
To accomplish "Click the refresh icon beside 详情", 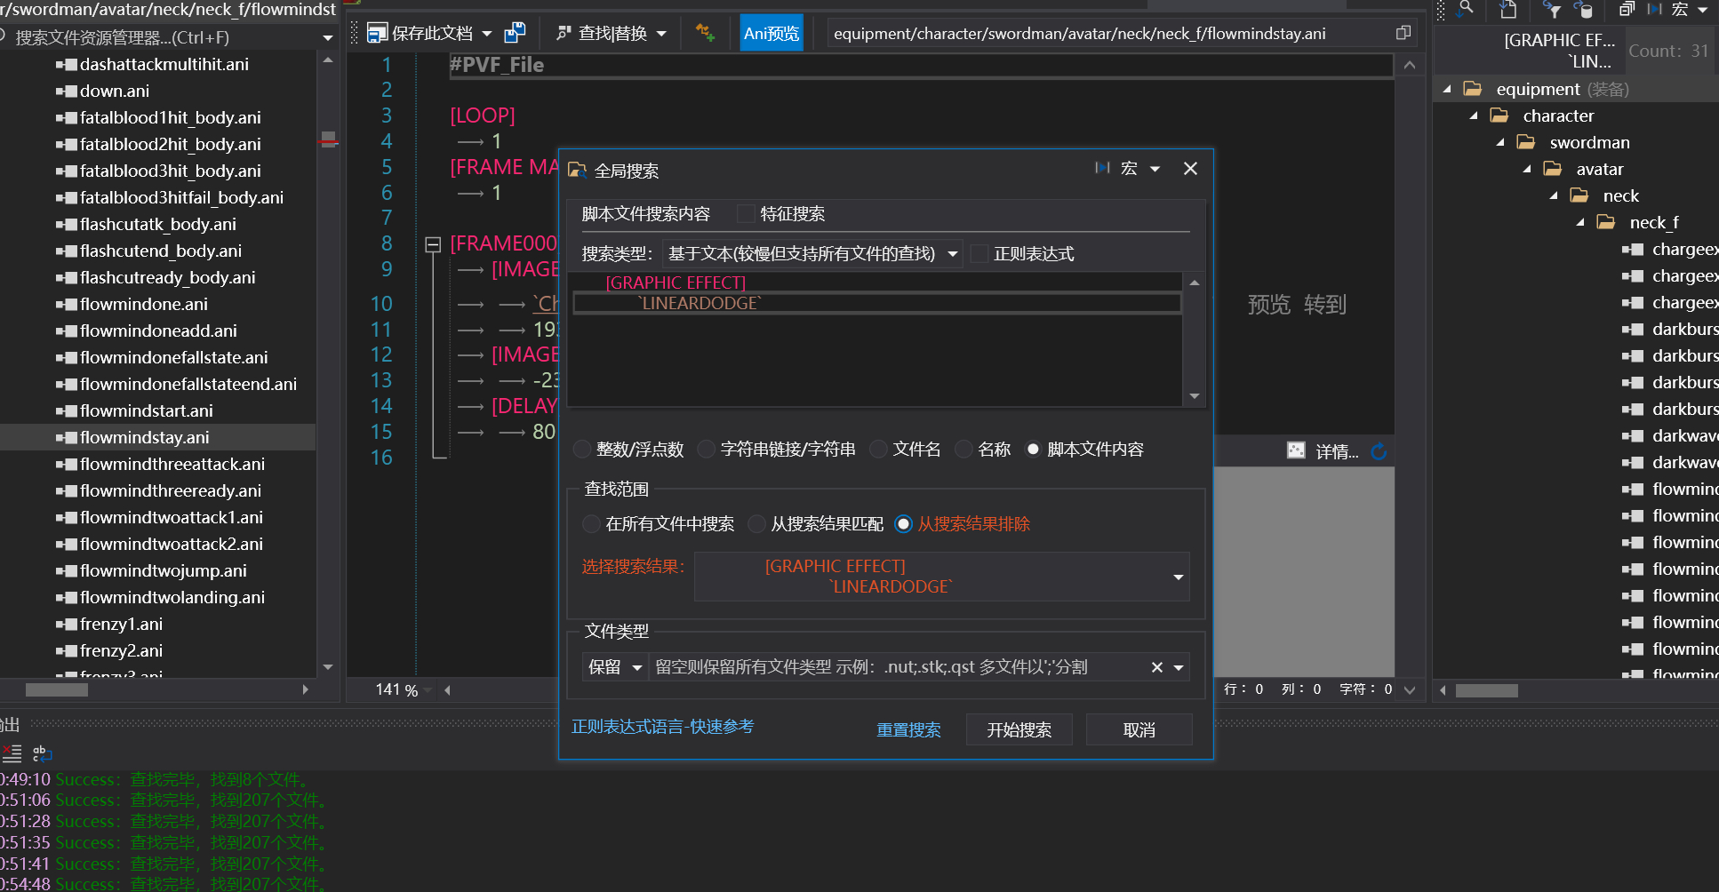I will click(1379, 451).
